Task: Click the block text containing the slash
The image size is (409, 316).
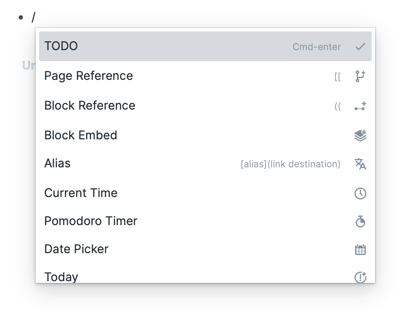Action: click(34, 17)
